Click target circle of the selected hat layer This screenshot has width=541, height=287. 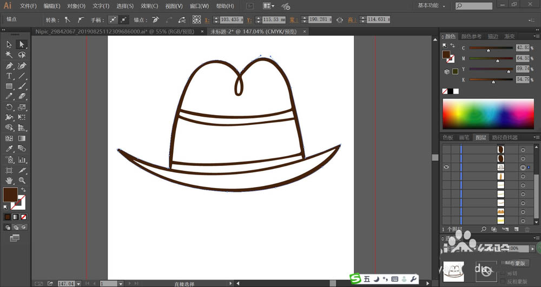coord(523,168)
